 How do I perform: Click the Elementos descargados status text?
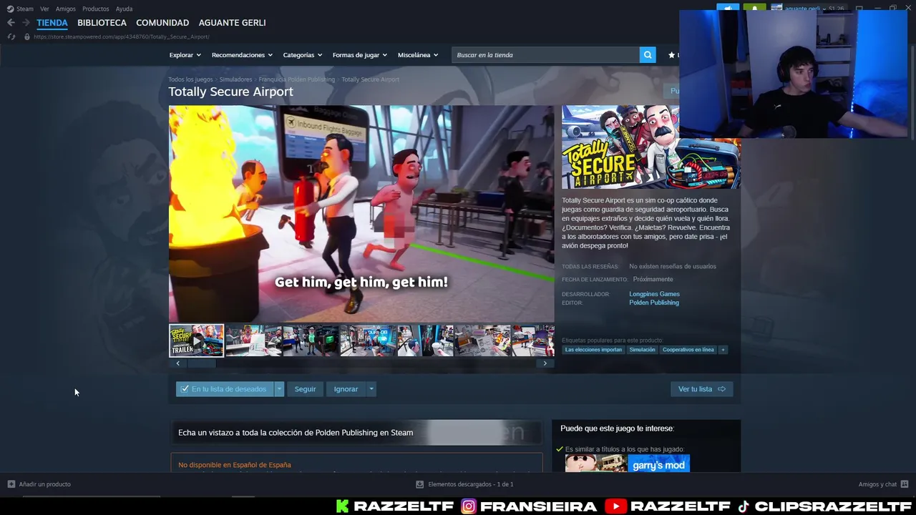(471, 484)
